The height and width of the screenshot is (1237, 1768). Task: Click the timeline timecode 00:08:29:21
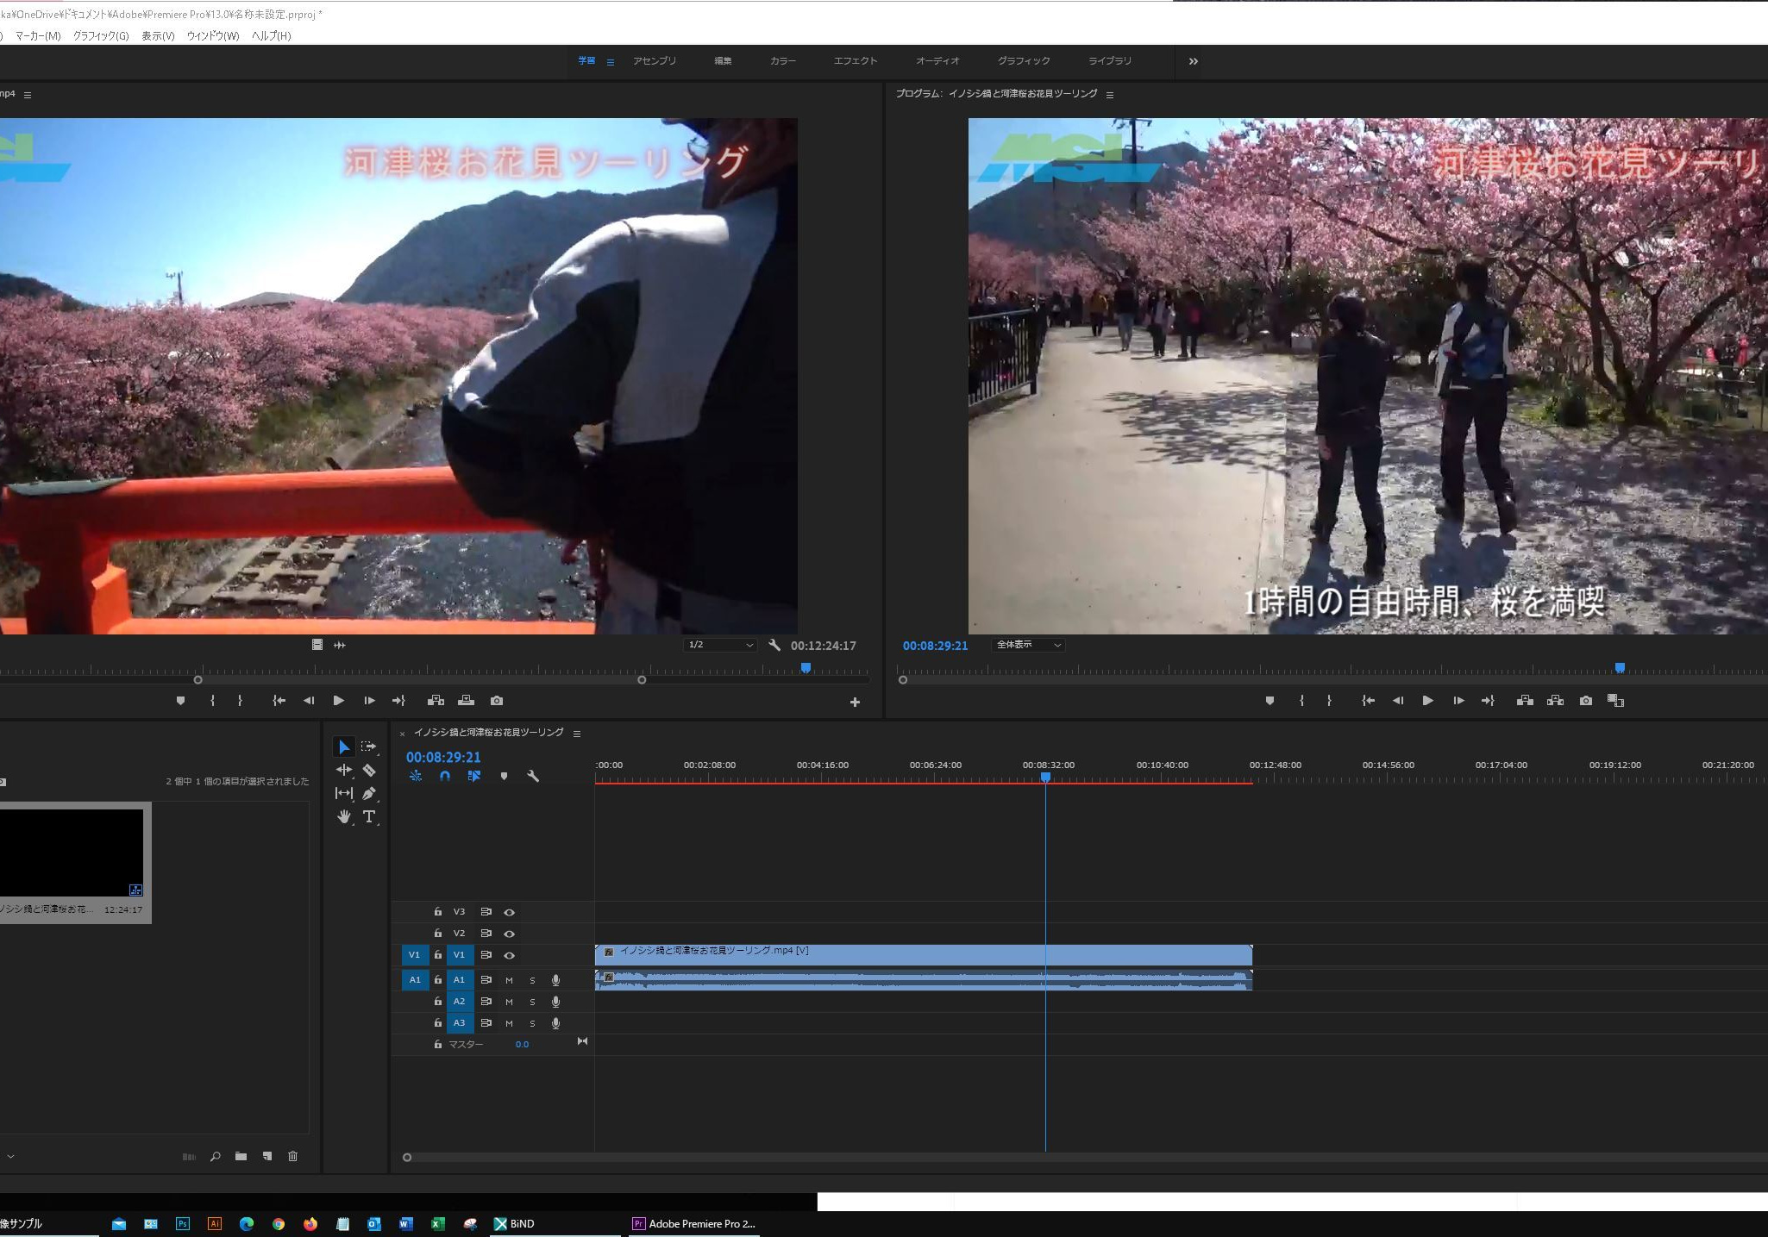443,757
